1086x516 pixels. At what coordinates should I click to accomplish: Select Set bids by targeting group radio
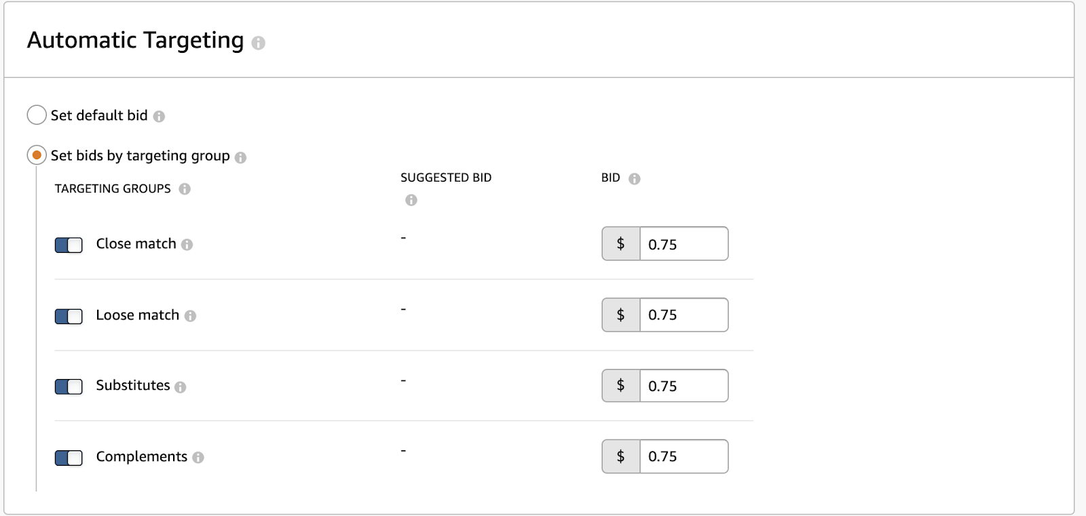tap(37, 155)
